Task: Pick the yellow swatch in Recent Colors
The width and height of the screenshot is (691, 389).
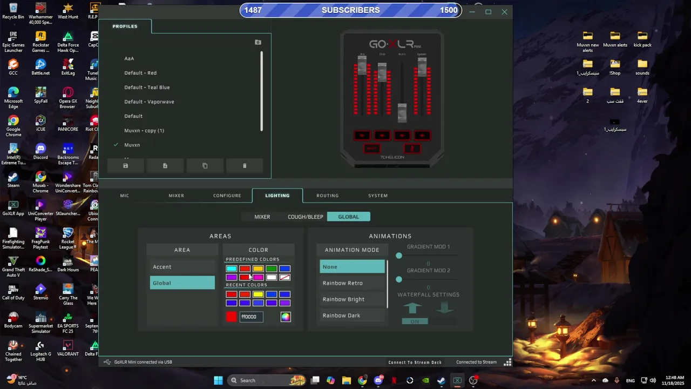Action: (x=258, y=294)
